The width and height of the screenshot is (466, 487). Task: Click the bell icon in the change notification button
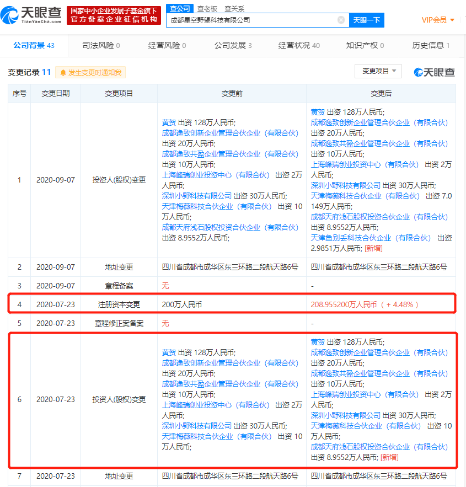[x=63, y=73]
